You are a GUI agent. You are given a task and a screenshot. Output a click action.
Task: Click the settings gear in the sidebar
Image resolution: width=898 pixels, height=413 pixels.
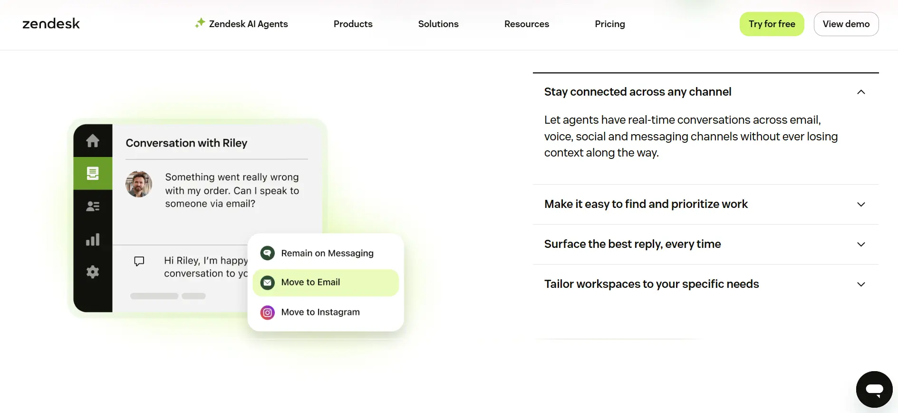coord(93,272)
